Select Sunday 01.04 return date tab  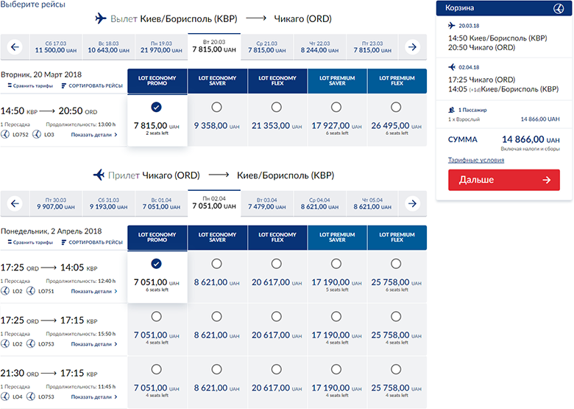click(x=159, y=203)
